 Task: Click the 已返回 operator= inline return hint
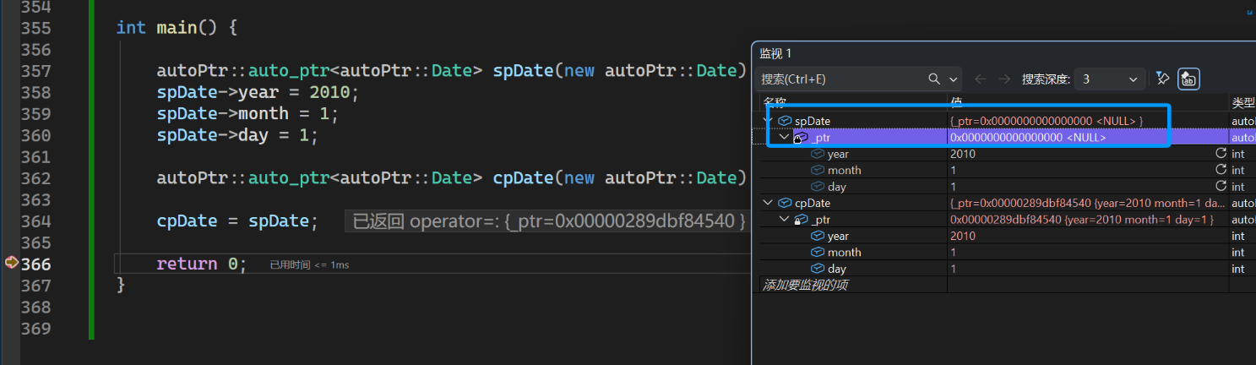point(548,221)
